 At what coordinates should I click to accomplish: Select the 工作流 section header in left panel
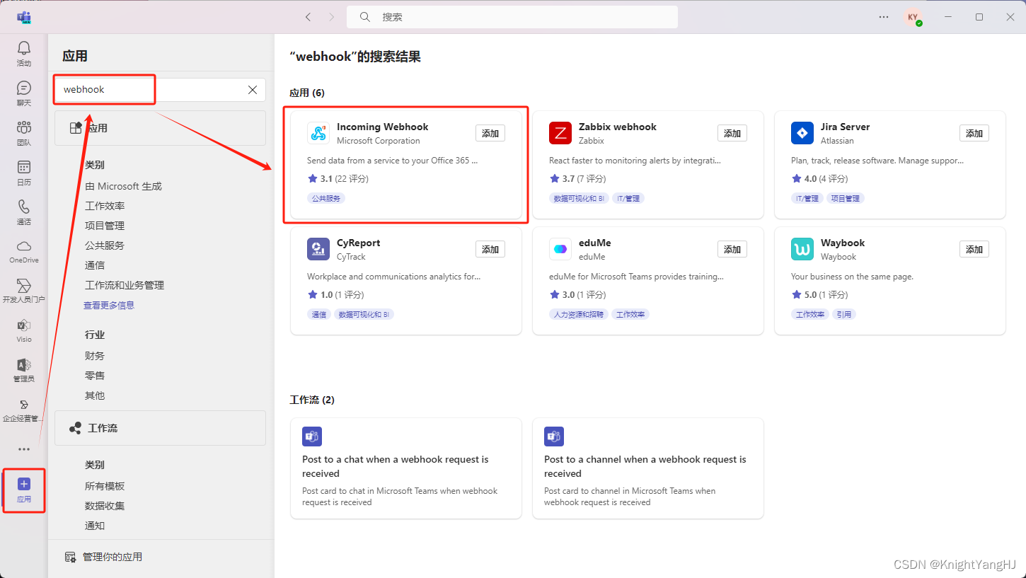(x=160, y=428)
